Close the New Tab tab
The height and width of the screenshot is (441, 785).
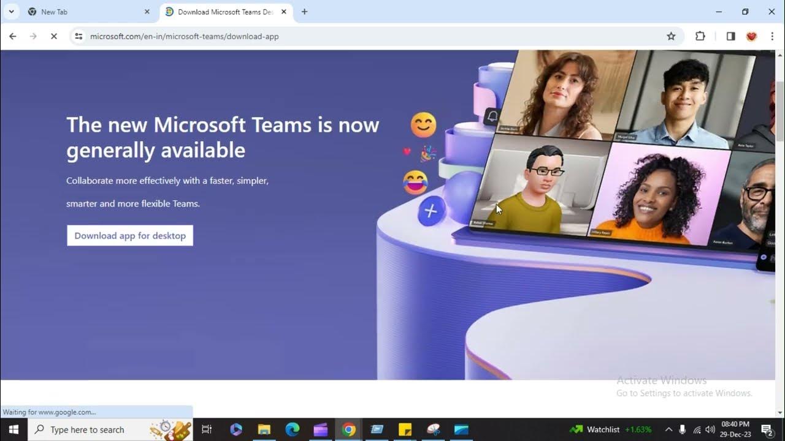point(147,12)
